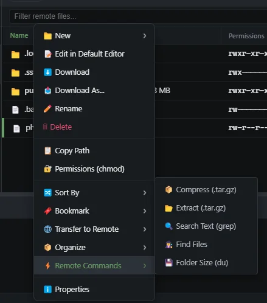Click the Download As inbox icon

(x=47, y=91)
